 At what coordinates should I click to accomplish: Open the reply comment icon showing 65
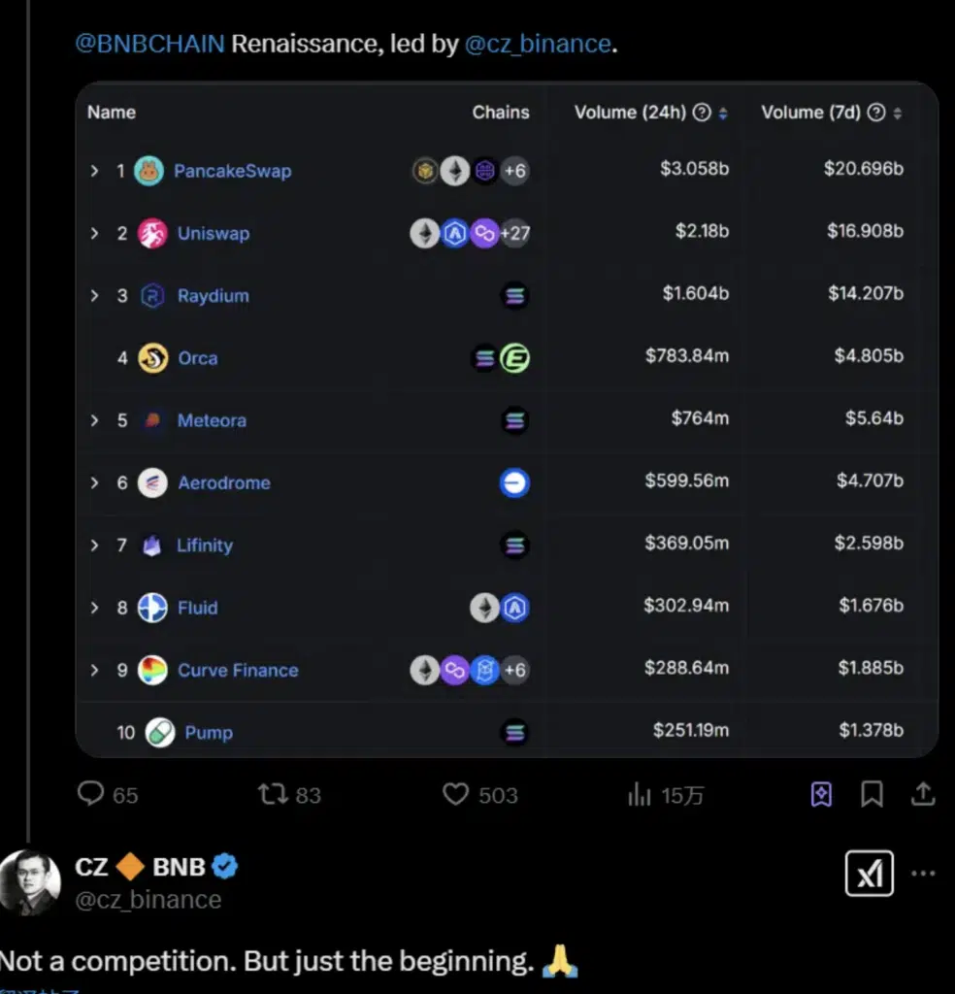tap(90, 793)
